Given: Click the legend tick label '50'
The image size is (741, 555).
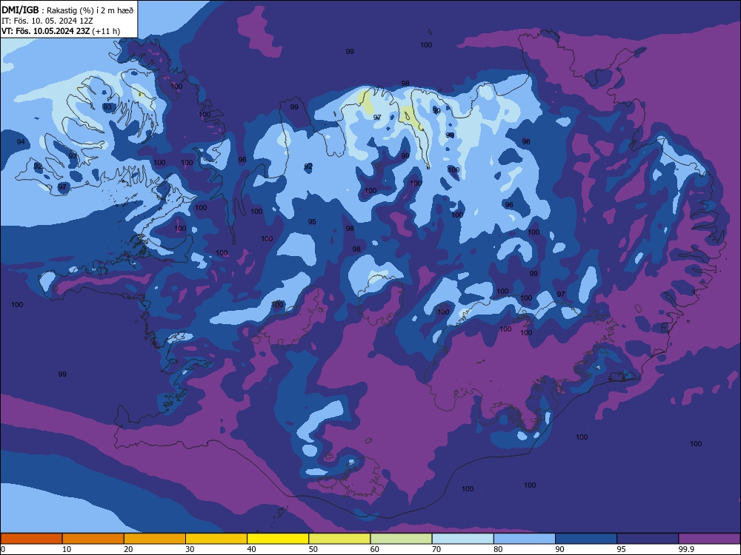Looking at the screenshot, I should coord(313,549).
